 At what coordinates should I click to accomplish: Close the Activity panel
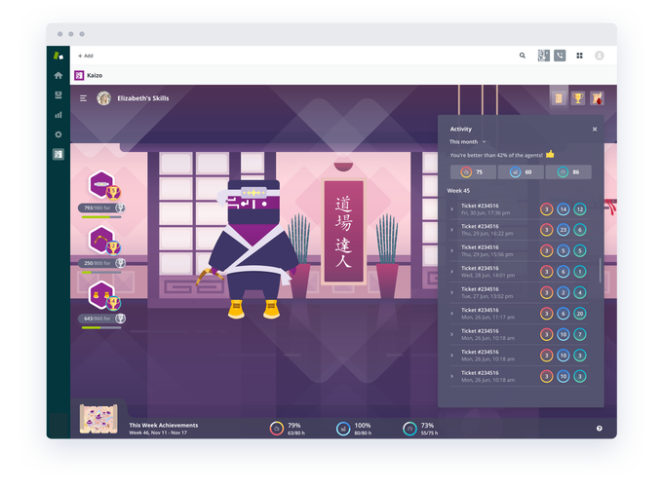click(595, 129)
